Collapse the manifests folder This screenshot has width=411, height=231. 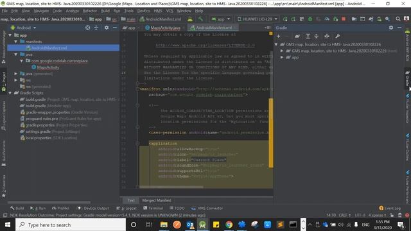(x=15, y=42)
